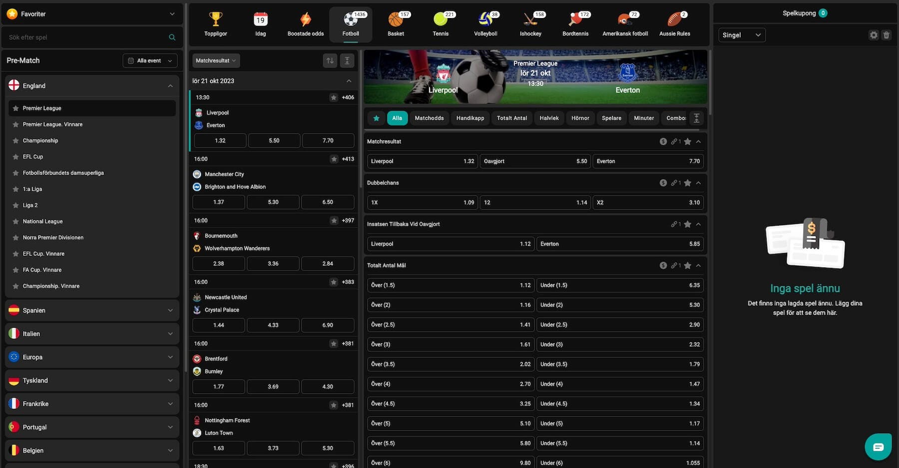Image resolution: width=899 pixels, height=468 pixels.
Task: Switch to the Spelare tab
Action: pos(611,118)
